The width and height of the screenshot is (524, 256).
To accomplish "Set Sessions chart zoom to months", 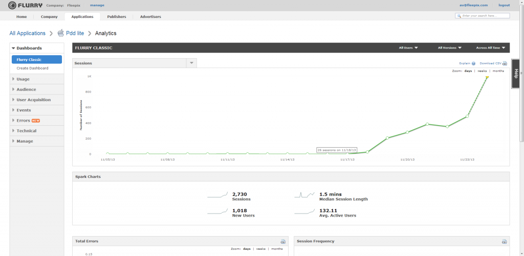I will click(498, 71).
